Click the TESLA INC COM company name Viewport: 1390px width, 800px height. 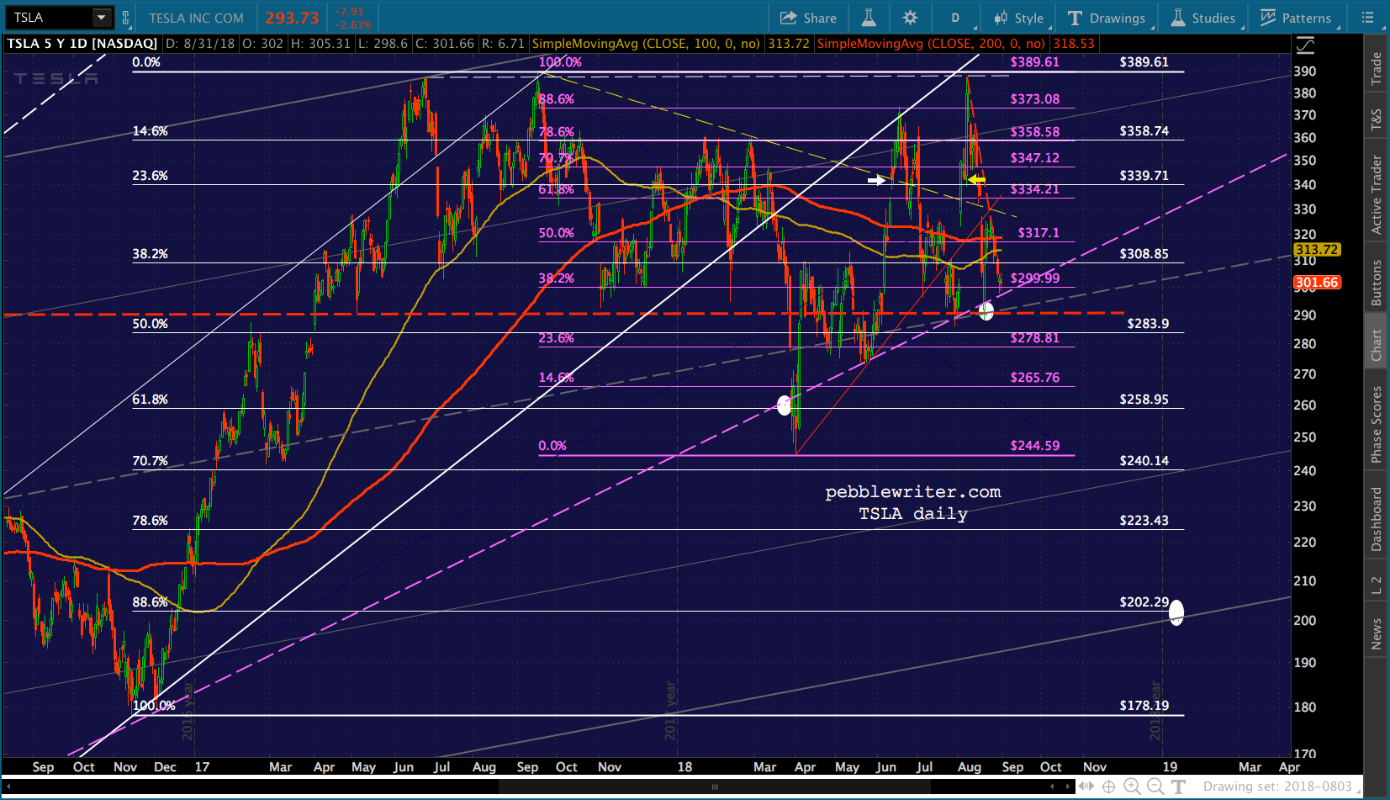tap(196, 18)
